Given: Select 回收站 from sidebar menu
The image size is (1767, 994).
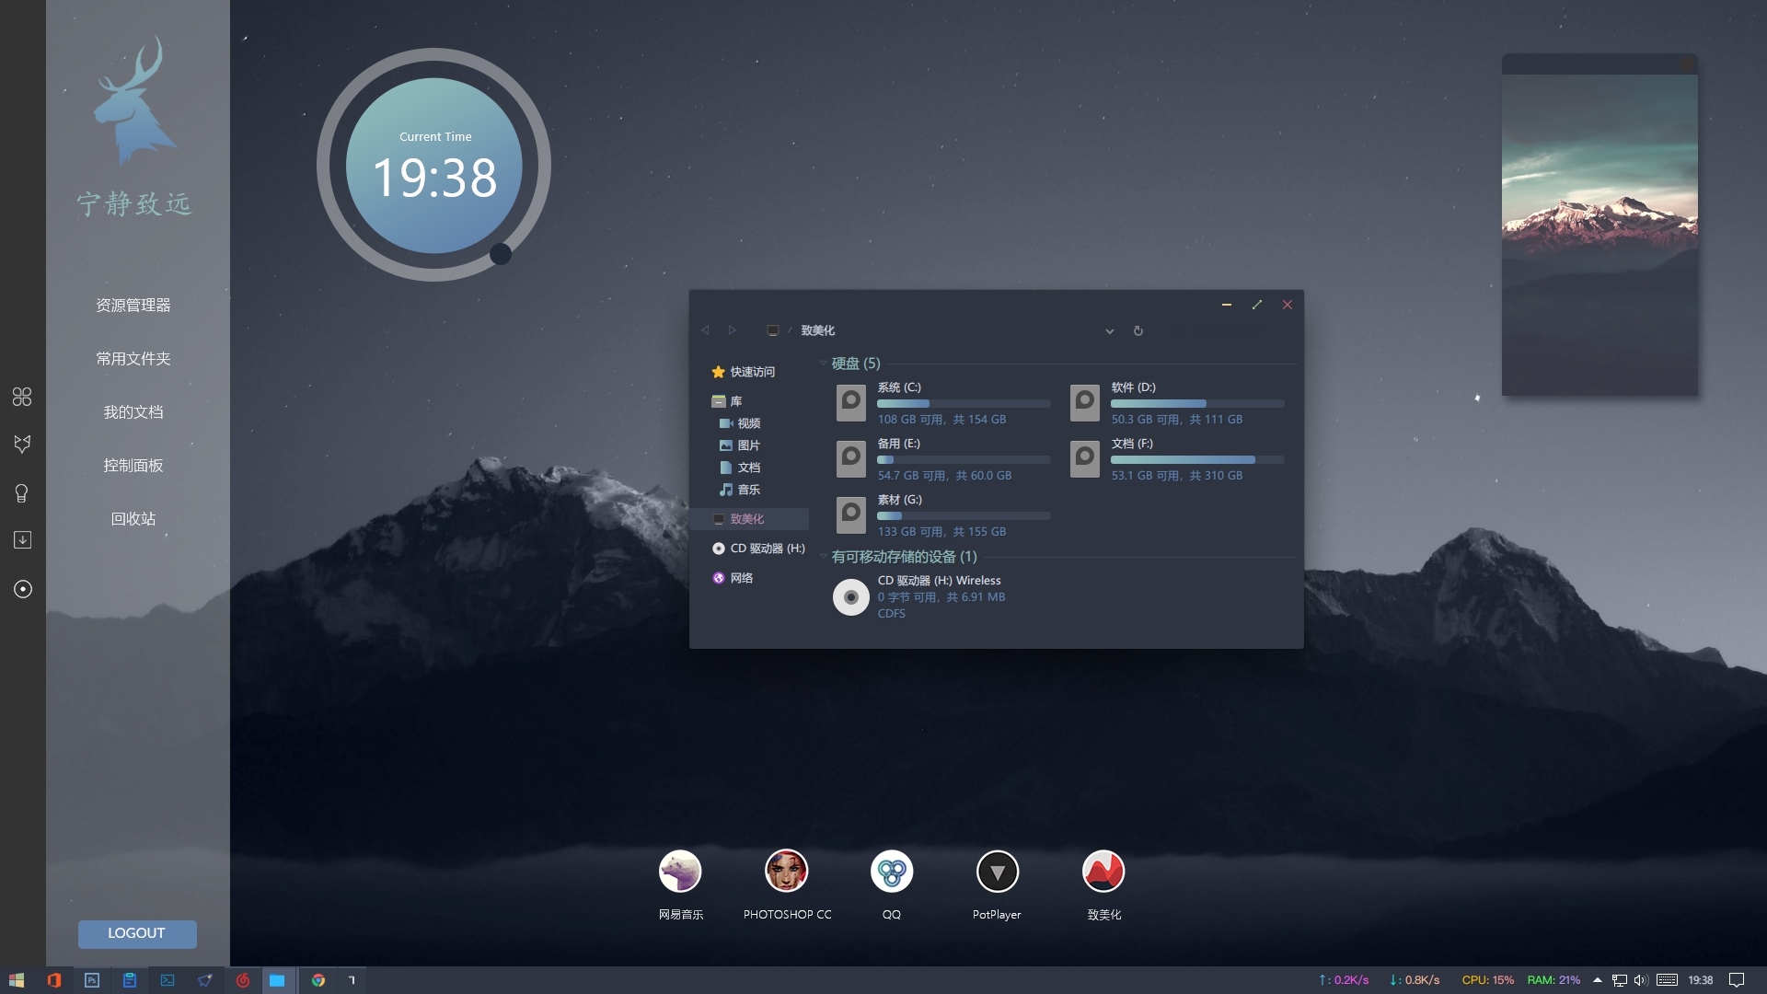Looking at the screenshot, I should click(133, 518).
